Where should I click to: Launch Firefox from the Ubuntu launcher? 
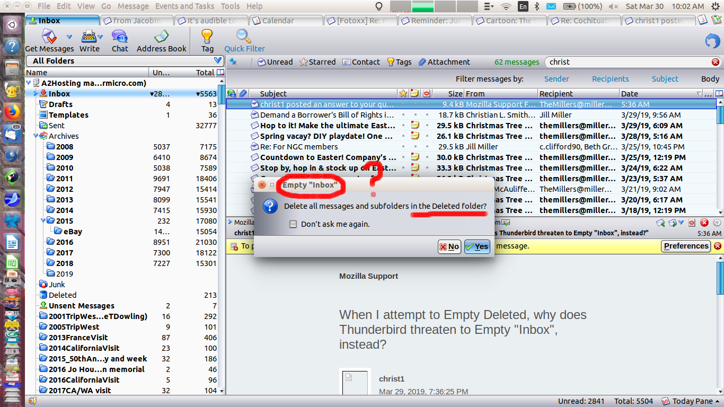click(x=12, y=112)
